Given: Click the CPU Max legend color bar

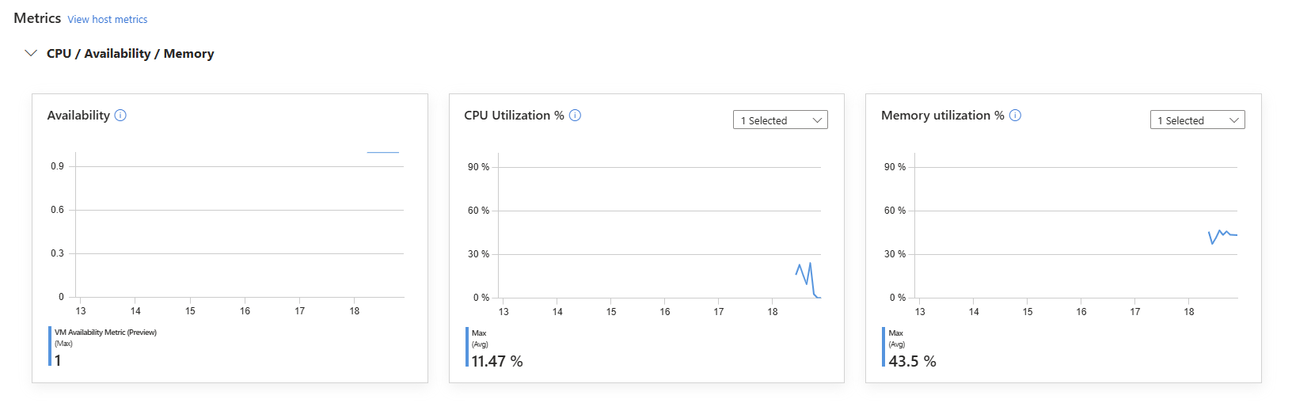Looking at the screenshot, I should pyautogui.click(x=467, y=347).
